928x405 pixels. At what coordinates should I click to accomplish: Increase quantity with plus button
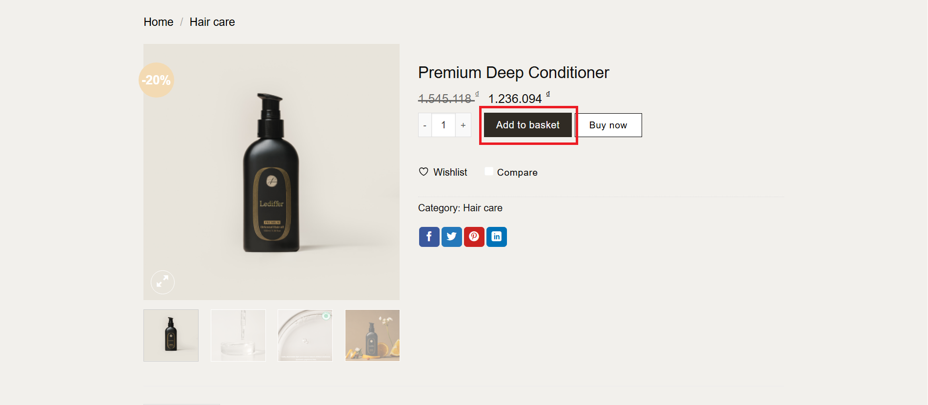[463, 125]
